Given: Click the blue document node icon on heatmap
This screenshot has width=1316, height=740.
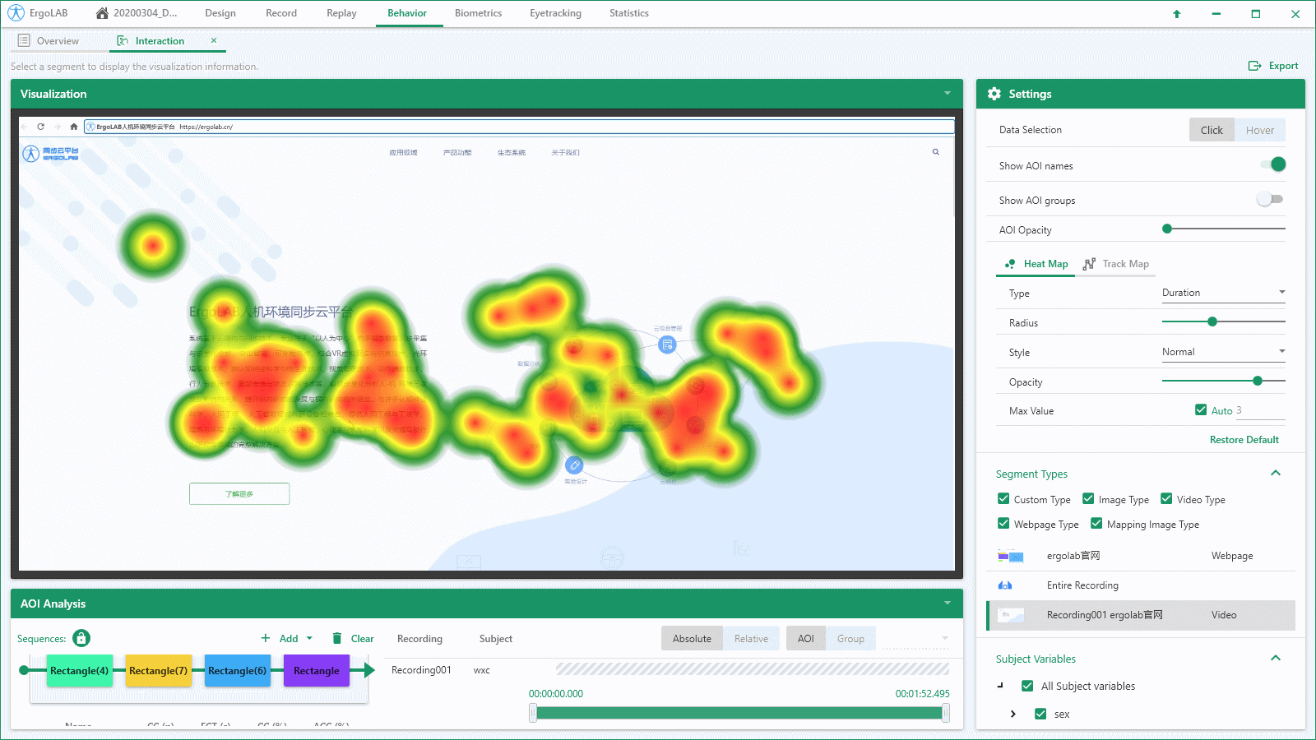Looking at the screenshot, I should point(667,345).
